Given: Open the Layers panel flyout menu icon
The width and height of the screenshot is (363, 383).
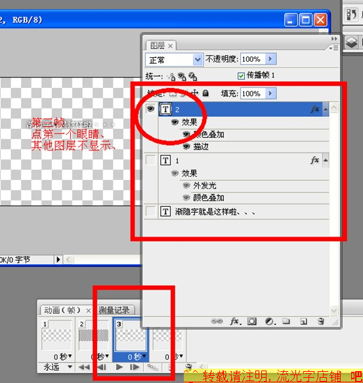Looking at the screenshot, I should coord(334,48).
